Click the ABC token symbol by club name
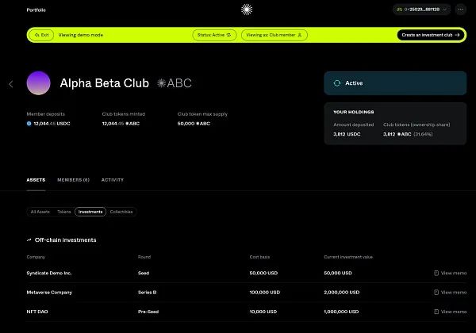476x333 pixels. point(175,83)
